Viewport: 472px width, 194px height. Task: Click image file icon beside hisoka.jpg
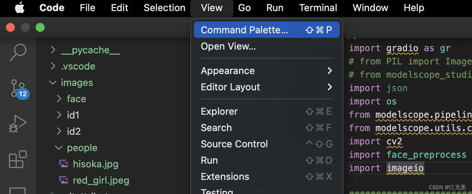click(x=64, y=164)
